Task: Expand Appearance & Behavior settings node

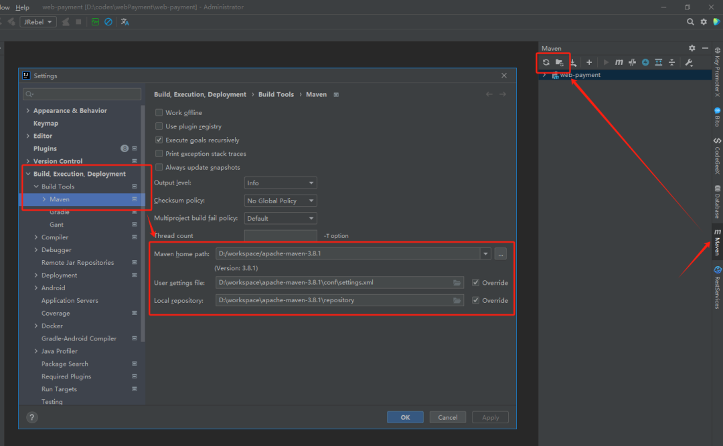Action: point(28,110)
